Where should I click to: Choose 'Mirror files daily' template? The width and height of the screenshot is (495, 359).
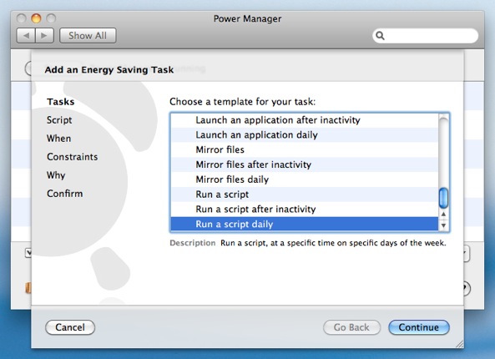[x=305, y=179]
